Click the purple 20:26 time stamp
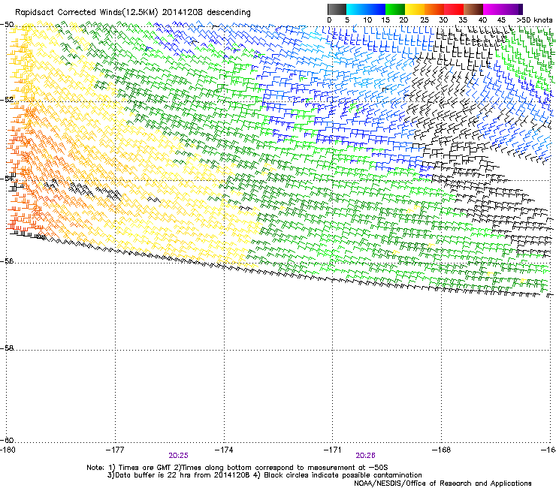This screenshot has height=488, width=556. pos(366,456)
